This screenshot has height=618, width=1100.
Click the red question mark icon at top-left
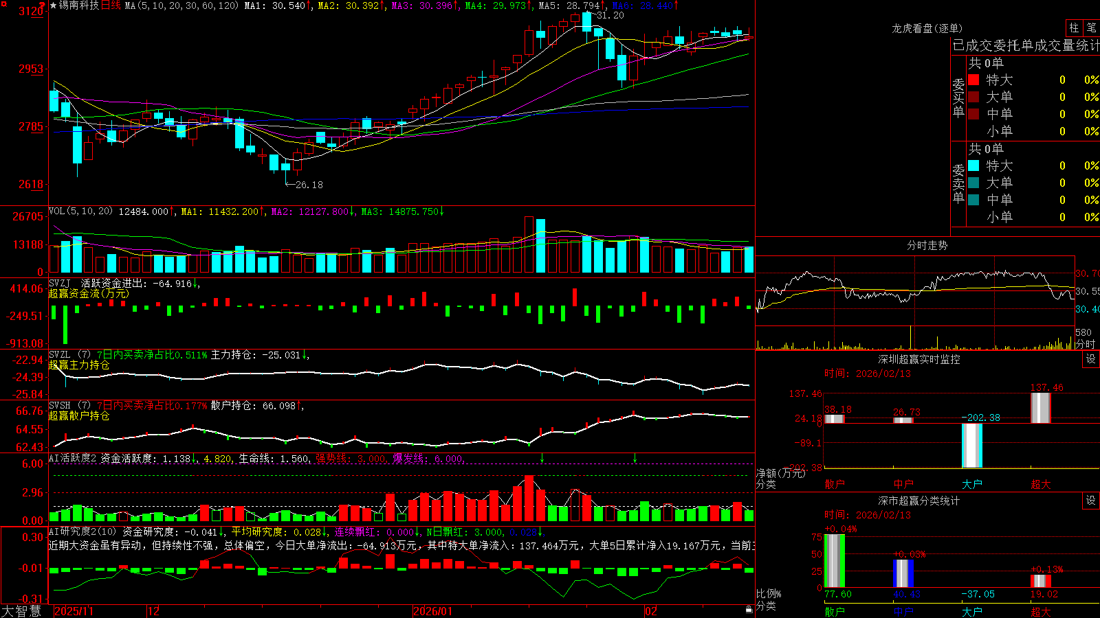[43, 5]
